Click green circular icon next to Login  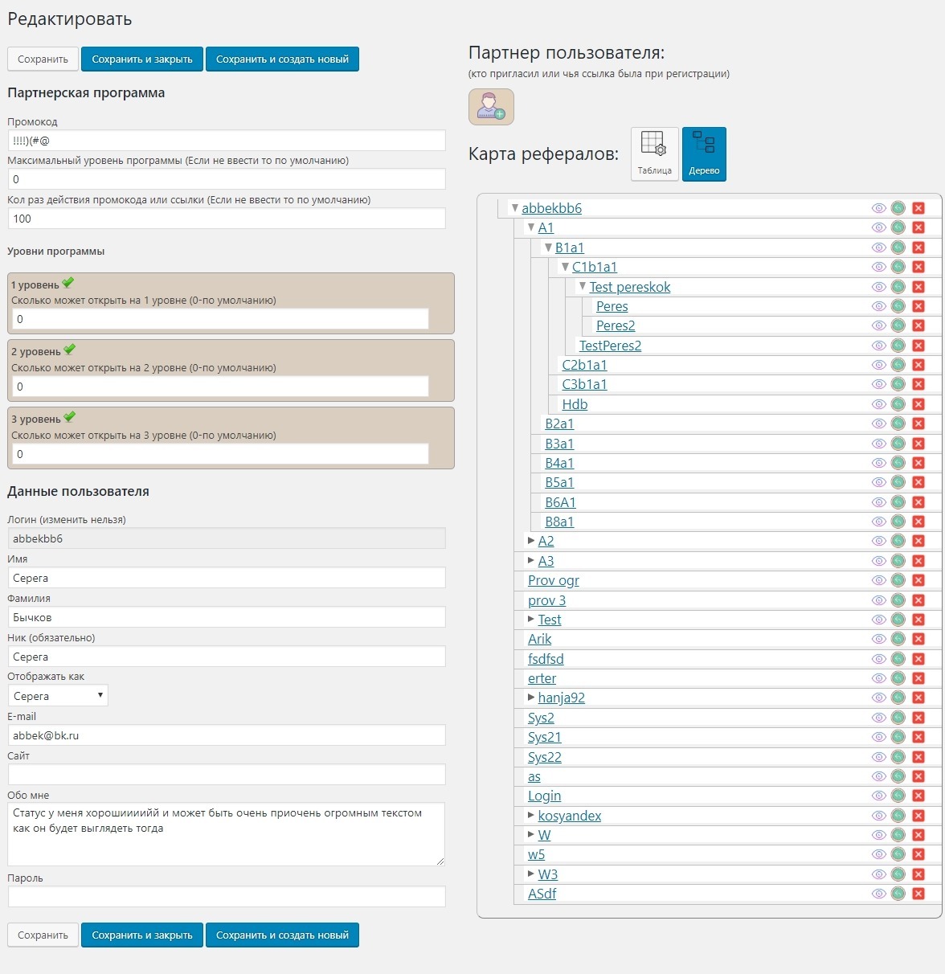(x=898, y=796)
